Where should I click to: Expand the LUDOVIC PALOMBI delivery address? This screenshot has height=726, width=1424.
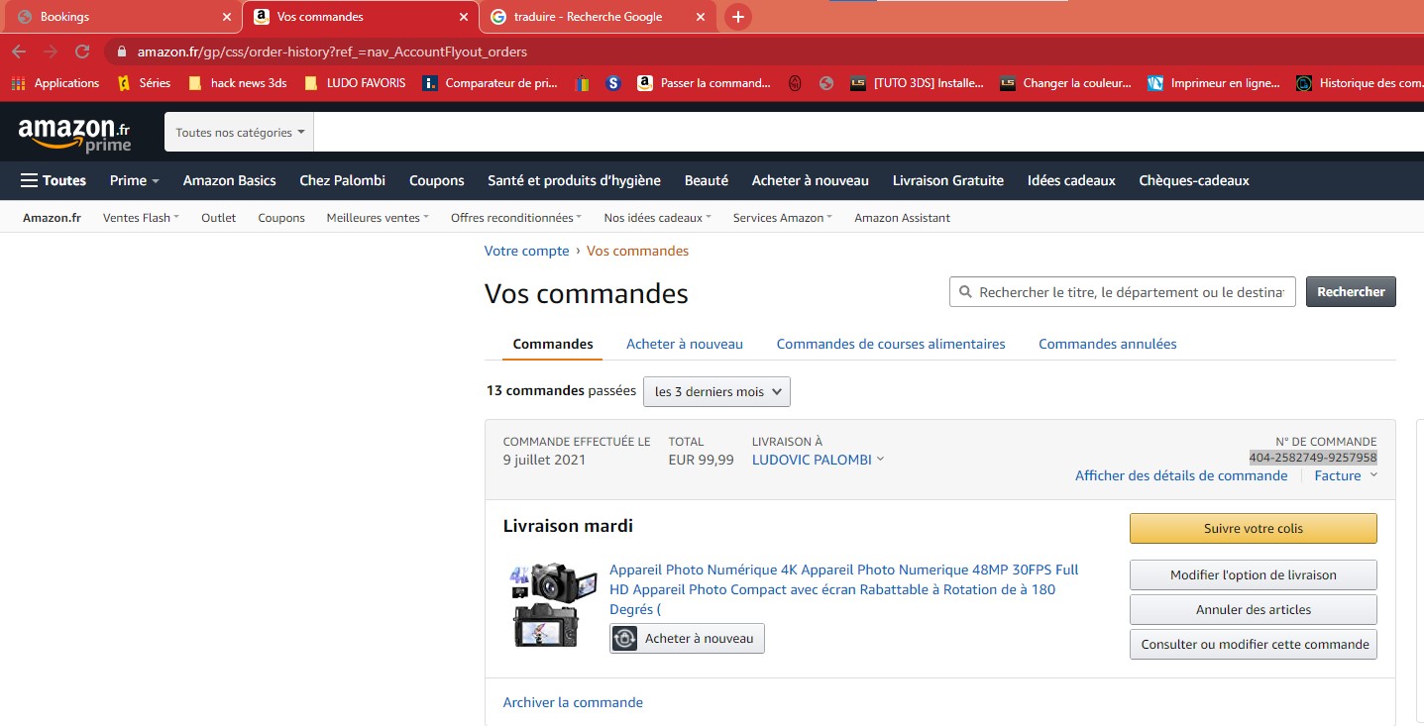pos(818,460)
